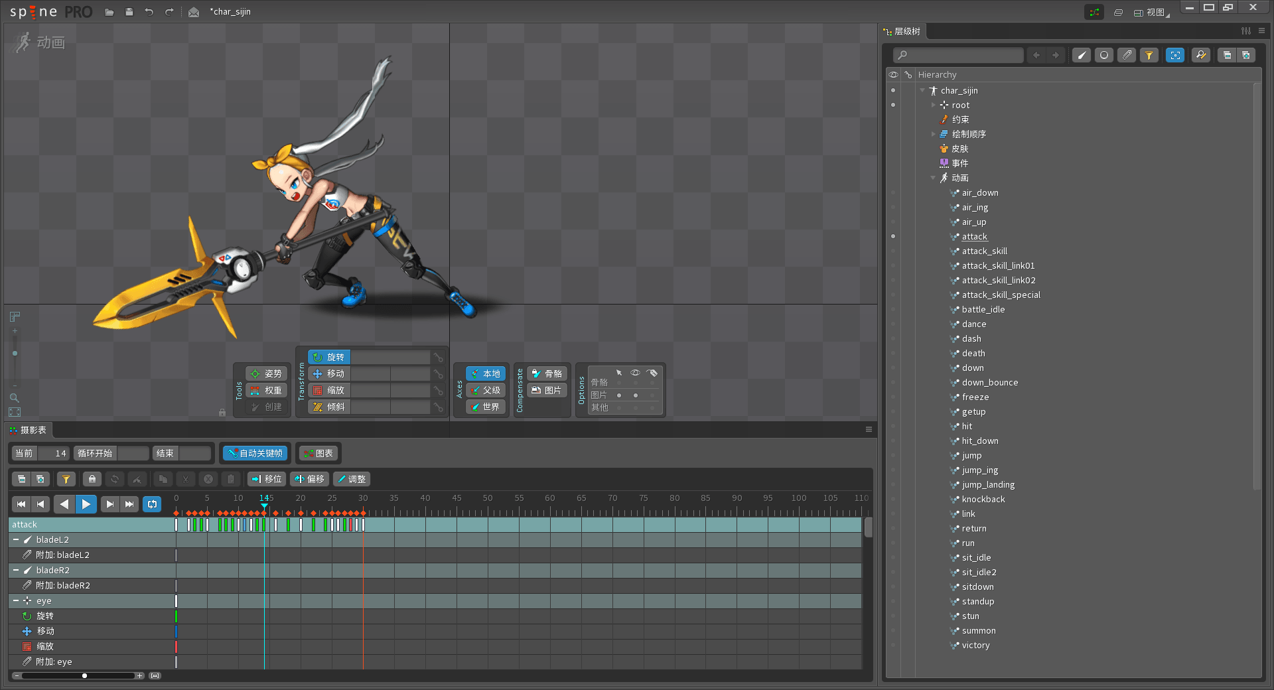Open project via folder icon in title bar

pos(109,12)
